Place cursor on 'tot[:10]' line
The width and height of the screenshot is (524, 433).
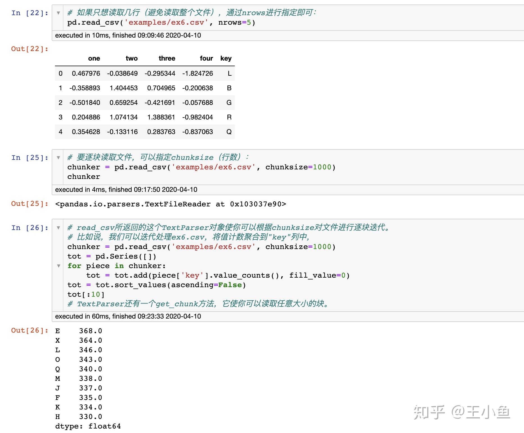click(86, 294)
